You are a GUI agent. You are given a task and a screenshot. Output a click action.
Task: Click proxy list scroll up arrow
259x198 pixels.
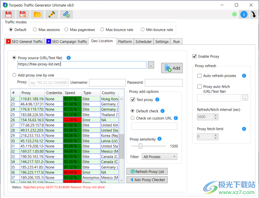coord(122,99)
